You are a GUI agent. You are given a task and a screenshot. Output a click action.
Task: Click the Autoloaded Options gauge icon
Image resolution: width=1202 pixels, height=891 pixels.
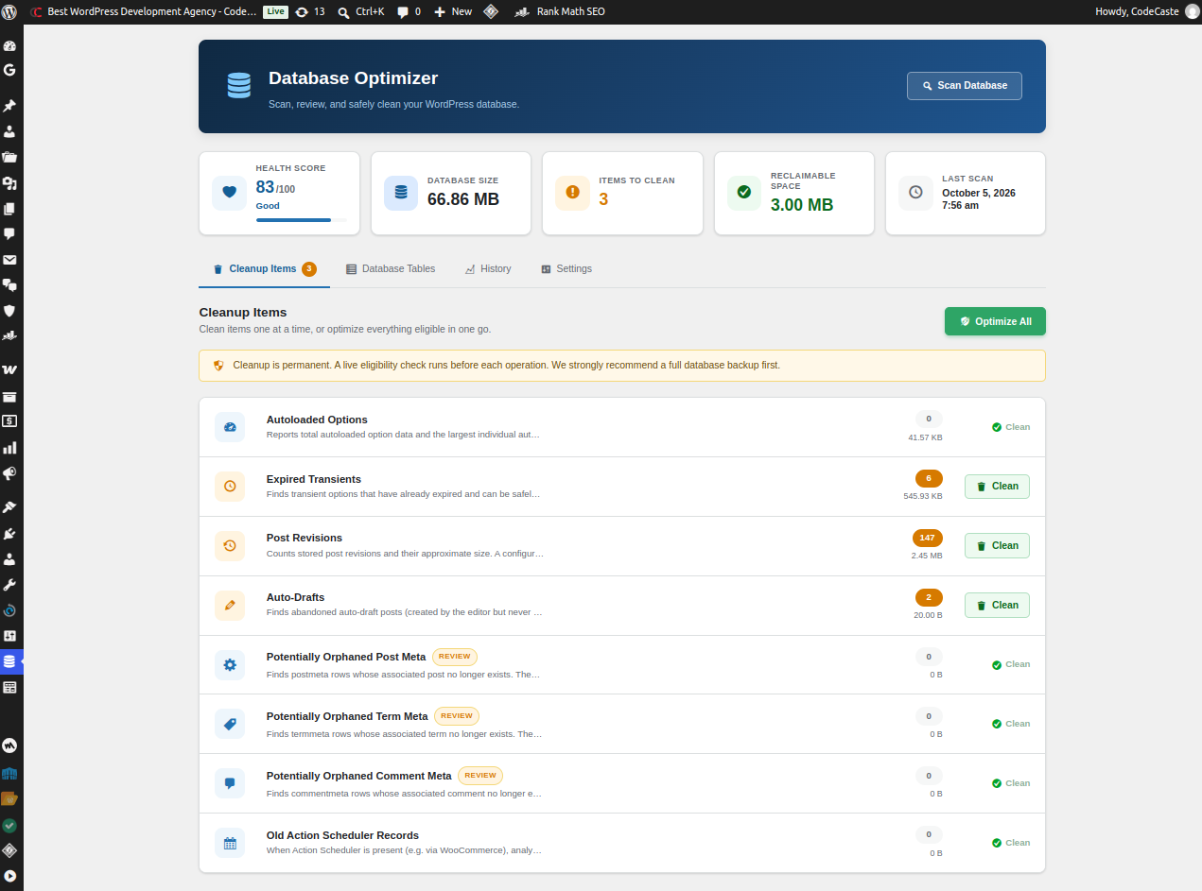click(x=230, y=427)
